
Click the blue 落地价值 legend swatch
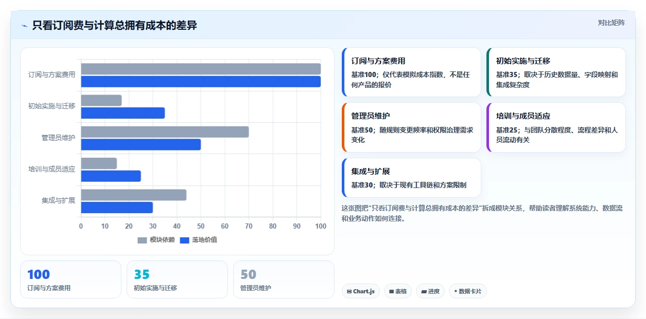pyautogui.click(x=184, y=240)
